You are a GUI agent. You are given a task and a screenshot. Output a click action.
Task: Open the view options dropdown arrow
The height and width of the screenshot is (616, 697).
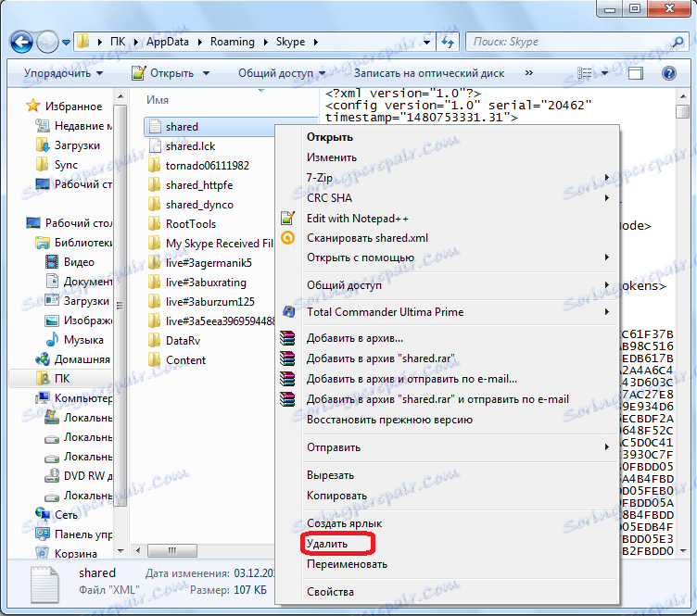(x=604, y=73)
